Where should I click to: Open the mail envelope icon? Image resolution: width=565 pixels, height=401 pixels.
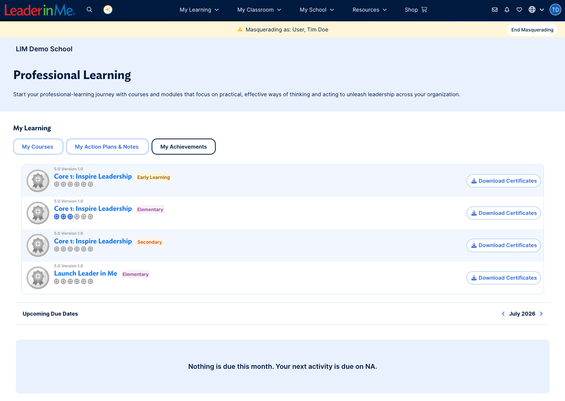(x=495, y=10)
